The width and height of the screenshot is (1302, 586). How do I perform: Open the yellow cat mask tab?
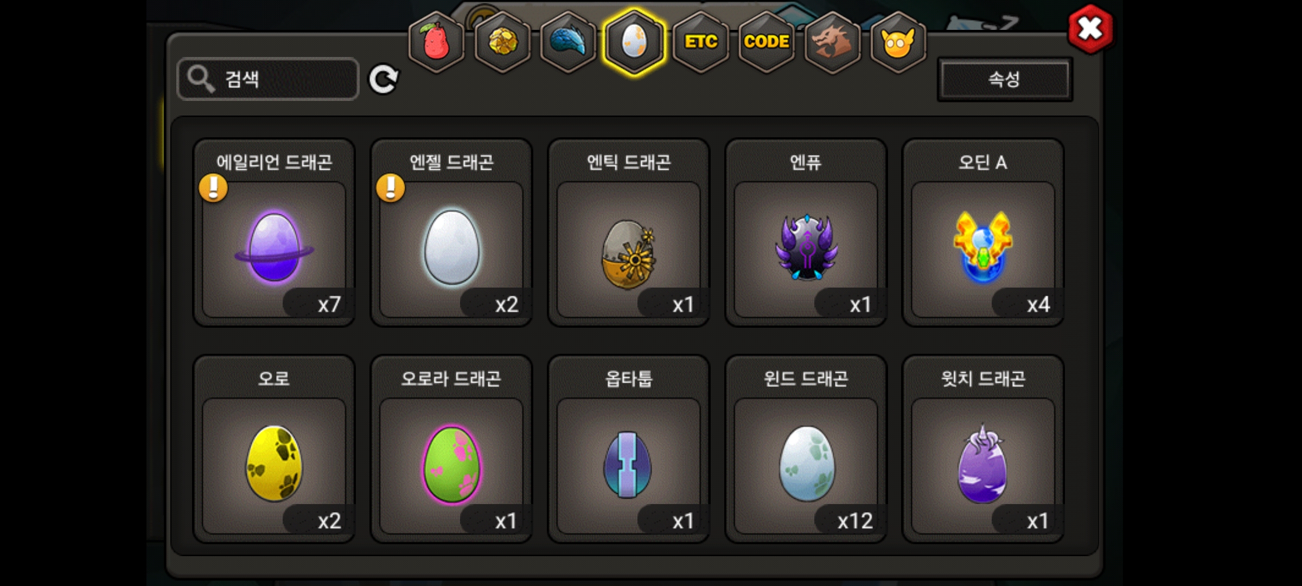pos(898,42)
